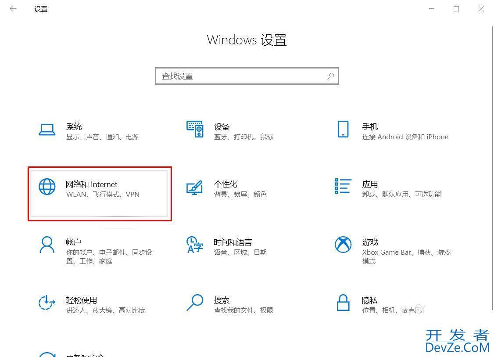Click the Time and Language icon
494x357 pixels.
click(195, 245)
